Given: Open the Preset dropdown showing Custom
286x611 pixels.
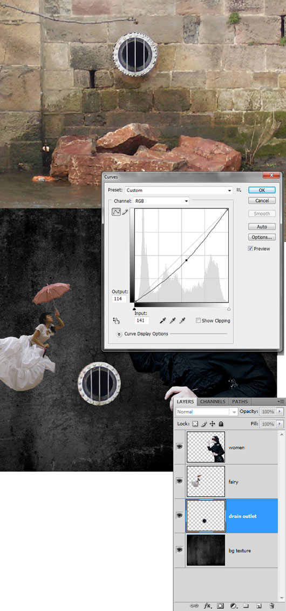Looking at the screenshot, I should 179,190.
